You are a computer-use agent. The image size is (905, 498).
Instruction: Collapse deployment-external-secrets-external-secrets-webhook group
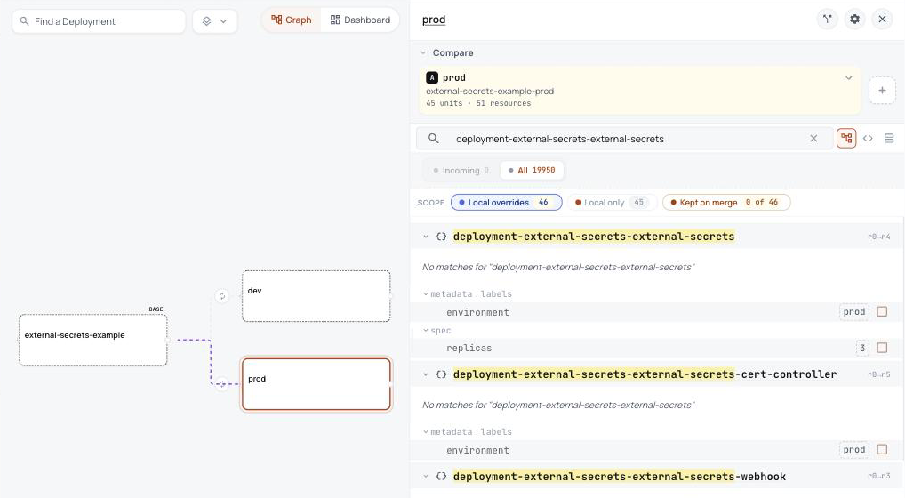[x=425, y=476]
